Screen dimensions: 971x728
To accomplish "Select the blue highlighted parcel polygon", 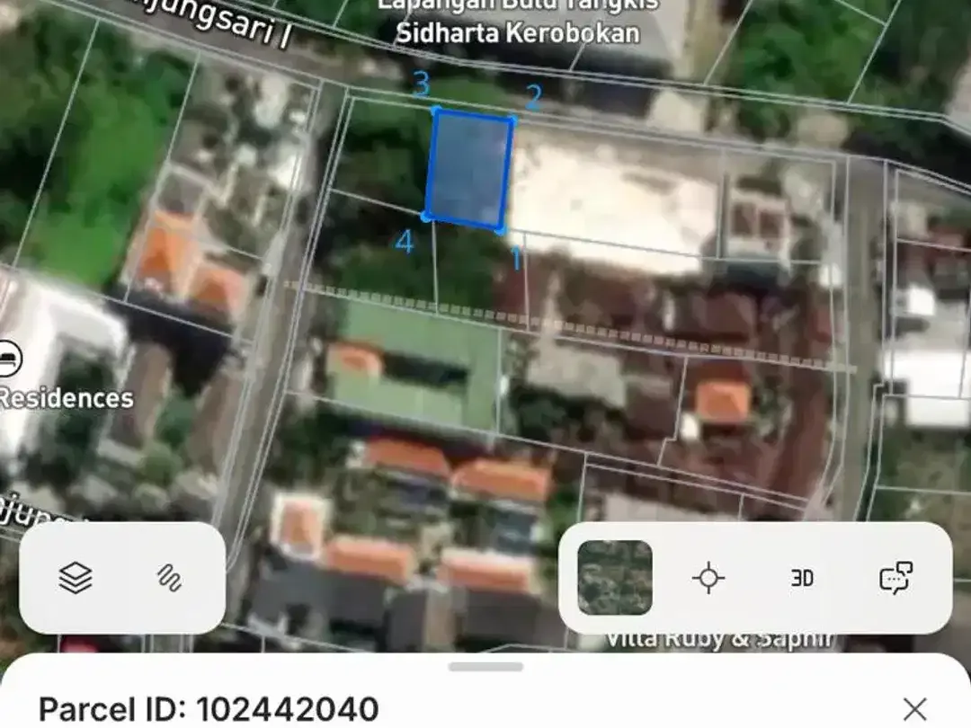I will click(468, 170).
